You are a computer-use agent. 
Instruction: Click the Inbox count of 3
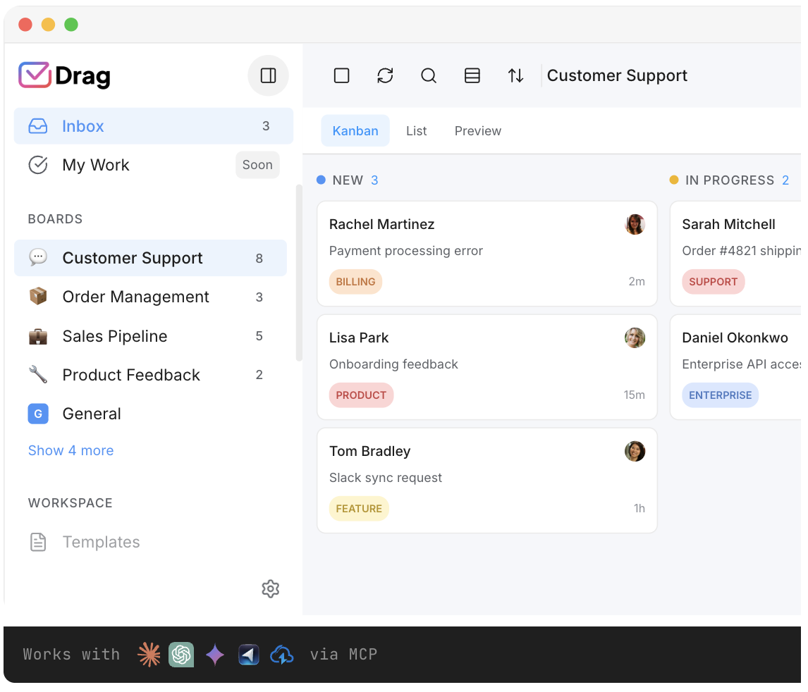(x=266, y=126)
